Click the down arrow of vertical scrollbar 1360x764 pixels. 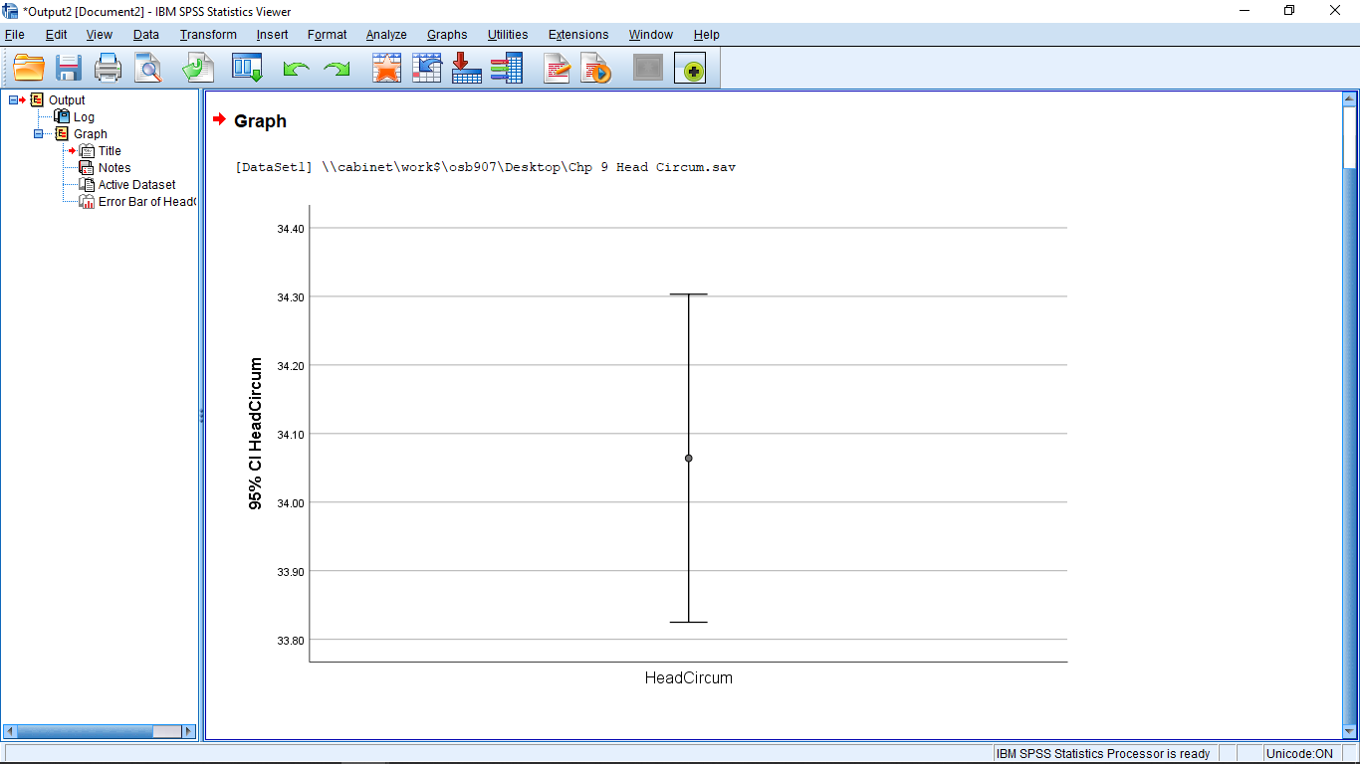click(x=1350, y=732)
